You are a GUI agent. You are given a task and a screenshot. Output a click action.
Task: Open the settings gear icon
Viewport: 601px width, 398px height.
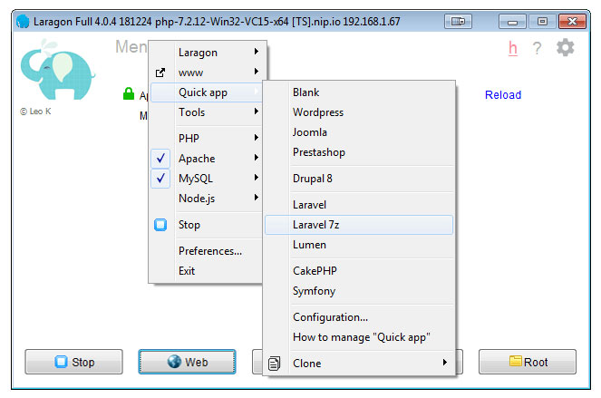coord(565,47)
